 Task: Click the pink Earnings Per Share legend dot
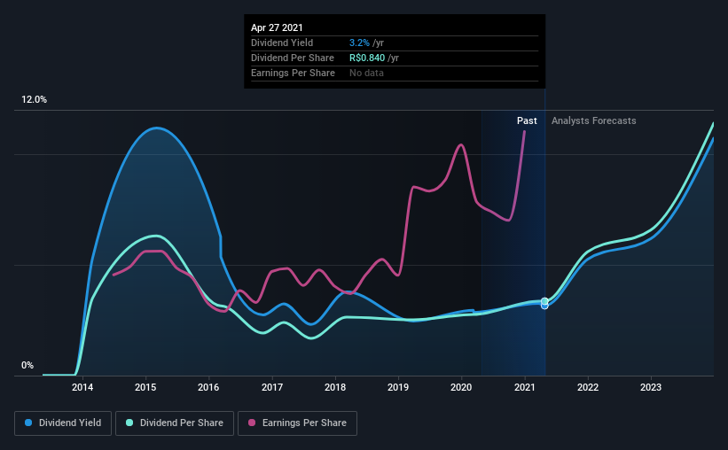252,423
